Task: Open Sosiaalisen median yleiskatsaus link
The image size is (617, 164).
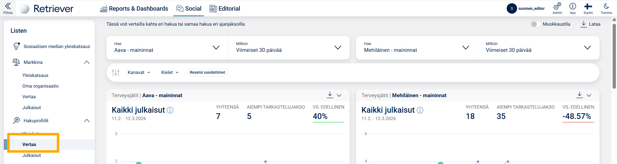Action: coord(56,46)
